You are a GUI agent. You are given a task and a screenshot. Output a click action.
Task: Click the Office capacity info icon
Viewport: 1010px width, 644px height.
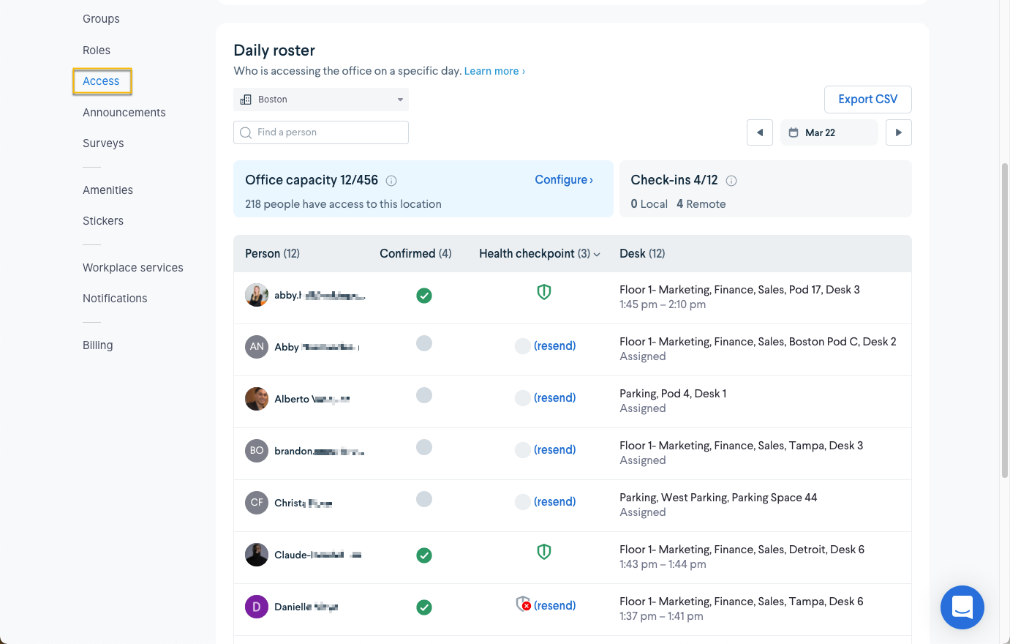(391, 181)
